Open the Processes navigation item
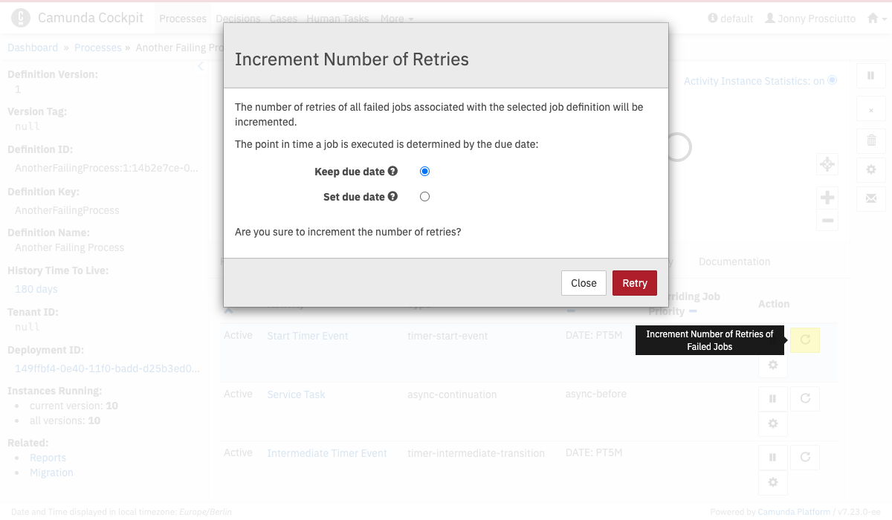This screenshot has height=520, width=892. [x=183, y=19]
